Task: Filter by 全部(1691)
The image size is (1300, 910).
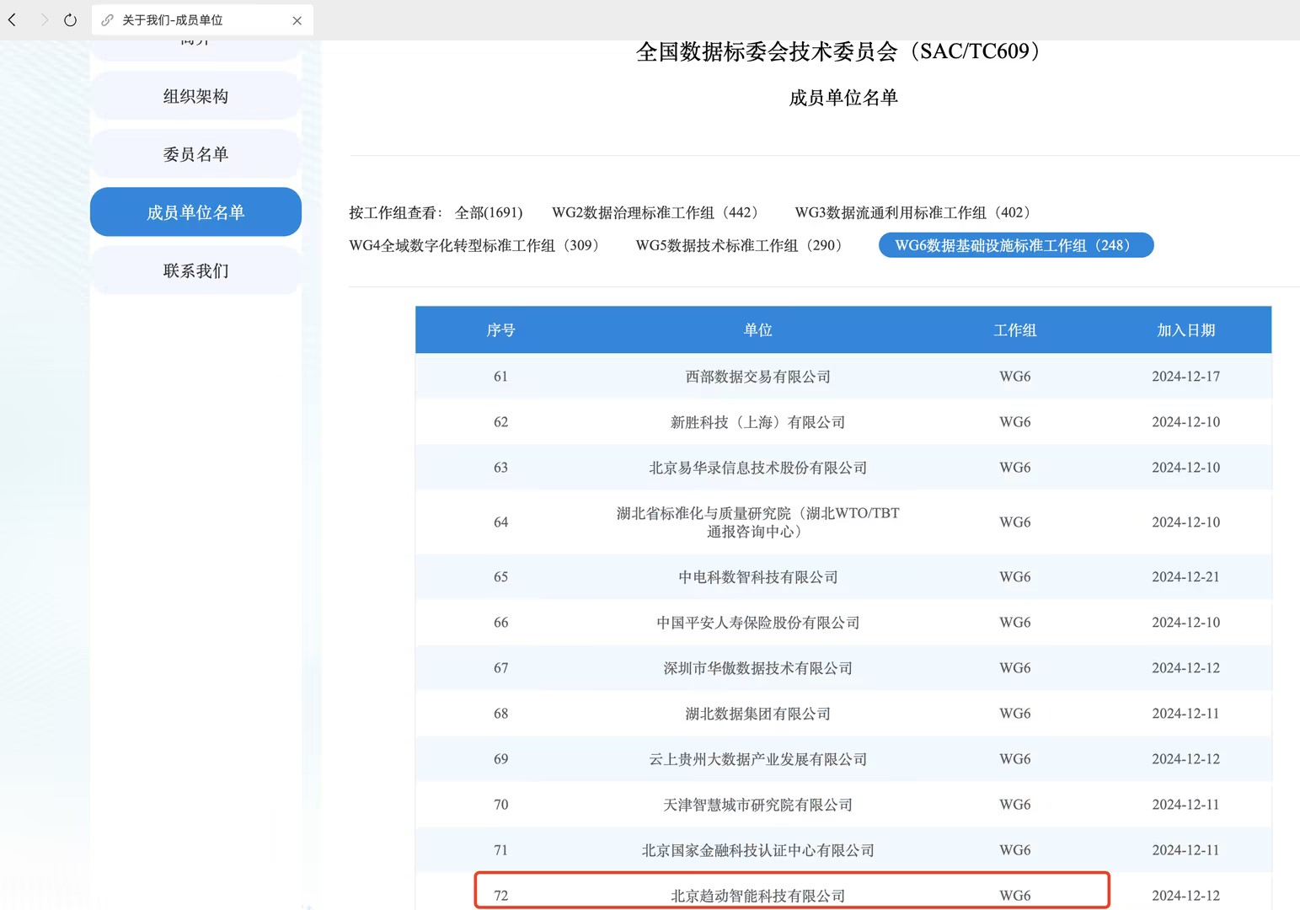Action: 489,212
